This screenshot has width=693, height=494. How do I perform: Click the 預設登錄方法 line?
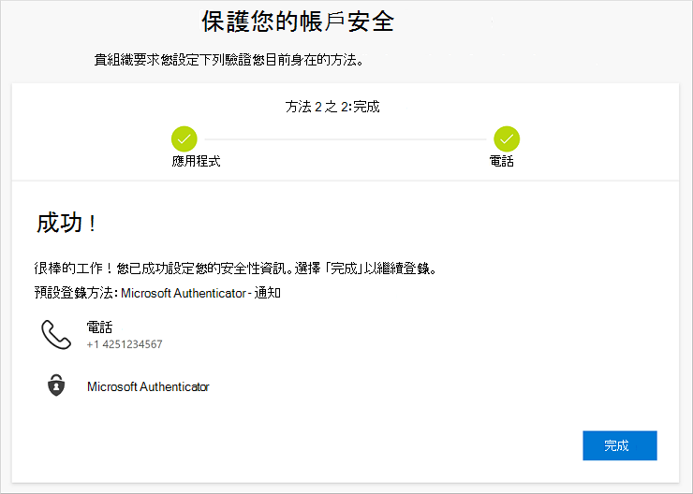pyautogui.click(x=157, y=293)
